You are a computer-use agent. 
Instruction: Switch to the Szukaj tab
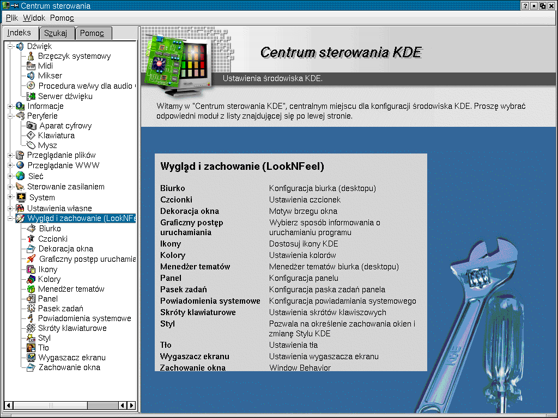(57, 33)
